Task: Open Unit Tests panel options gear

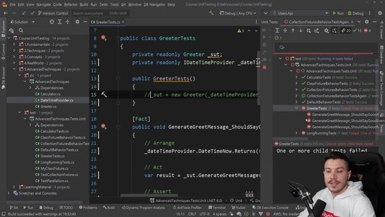Action: [x=367, y=22]
